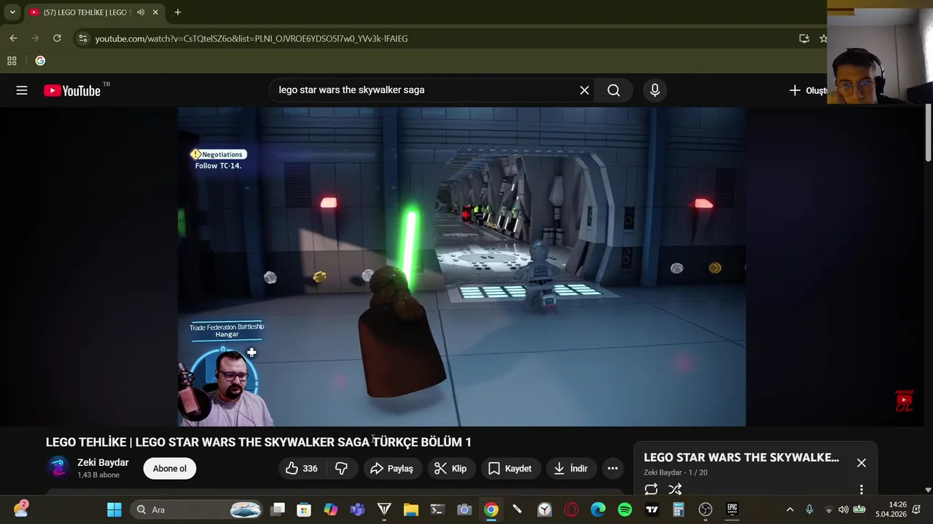Open volume control in system tray
Screen dimensions: 933x524
coord(843,509)
